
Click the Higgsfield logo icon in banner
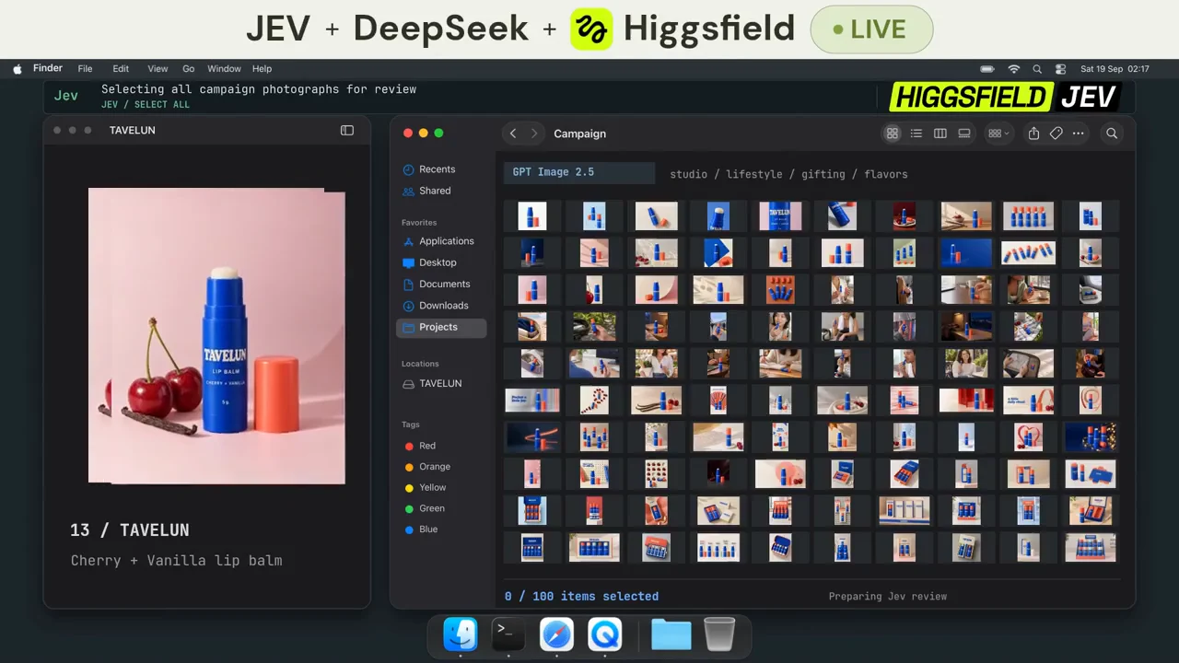(x=591, y=29)
